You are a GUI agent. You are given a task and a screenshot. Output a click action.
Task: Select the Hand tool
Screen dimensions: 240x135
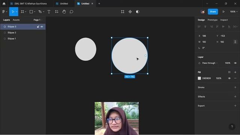(x=64, y=12)
